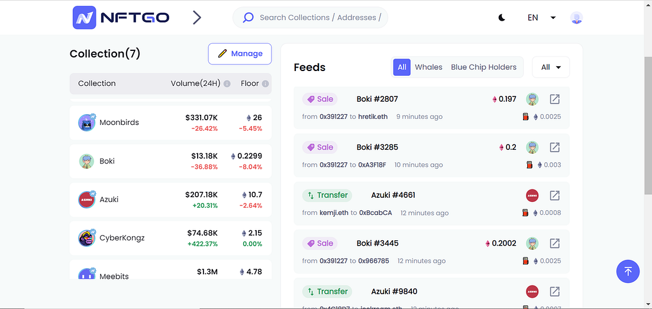Click Azuki floor price 10.7

click(x=256, y=195)
